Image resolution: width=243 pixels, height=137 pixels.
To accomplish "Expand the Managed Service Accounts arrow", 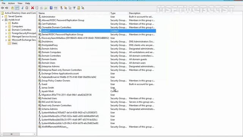I will pyautogui.click(x=6, y=37).
